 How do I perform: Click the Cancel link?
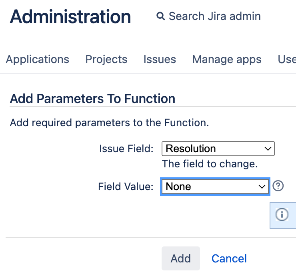[229, 258]
